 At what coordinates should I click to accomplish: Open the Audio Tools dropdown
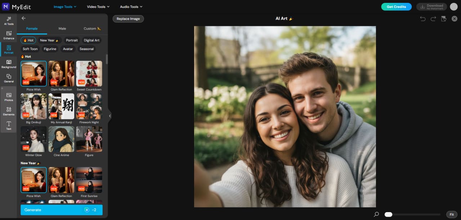[131, 6]
